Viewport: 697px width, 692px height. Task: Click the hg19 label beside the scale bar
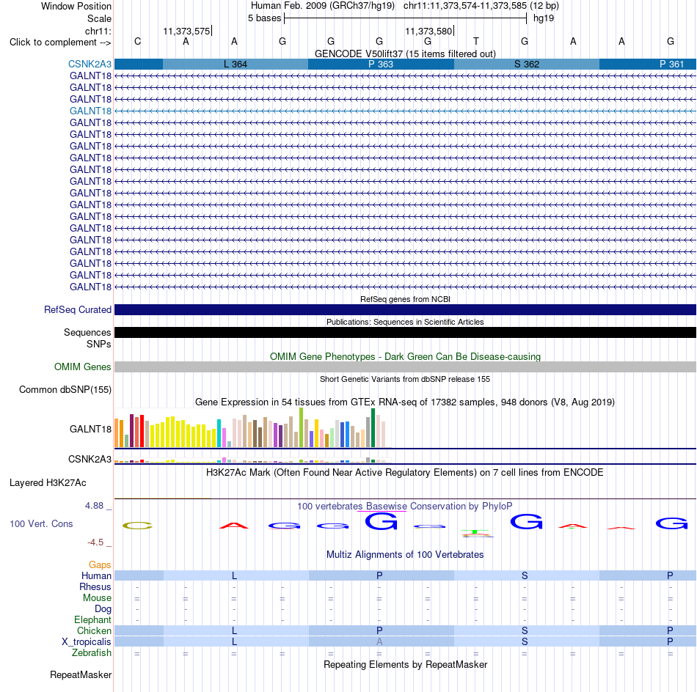pos(544,18)
